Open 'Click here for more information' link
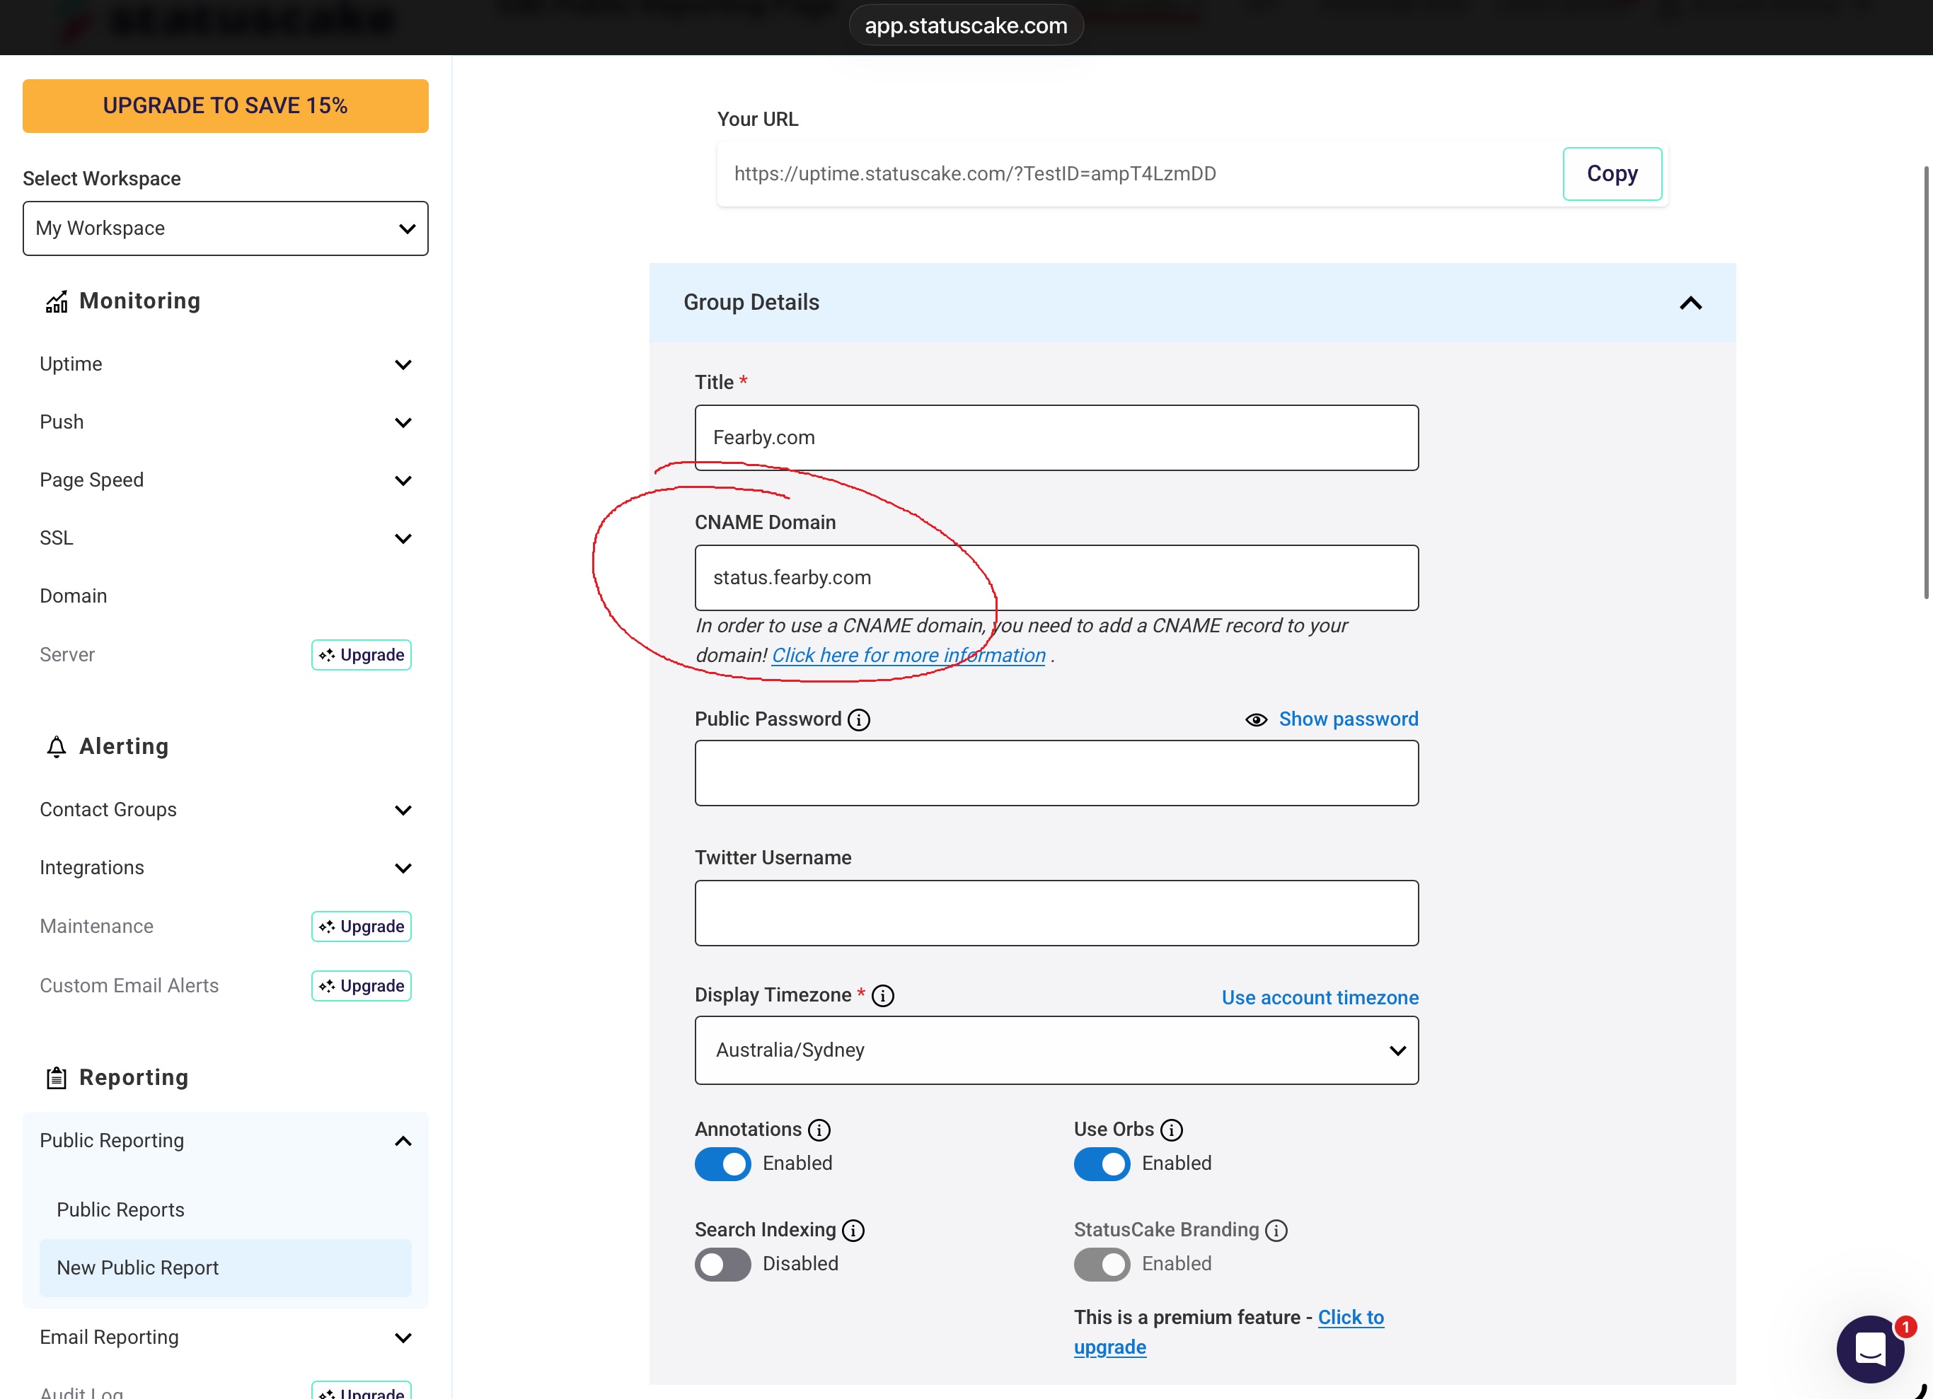Screen dimensions: 1933x1399 (x=908, y=655)
